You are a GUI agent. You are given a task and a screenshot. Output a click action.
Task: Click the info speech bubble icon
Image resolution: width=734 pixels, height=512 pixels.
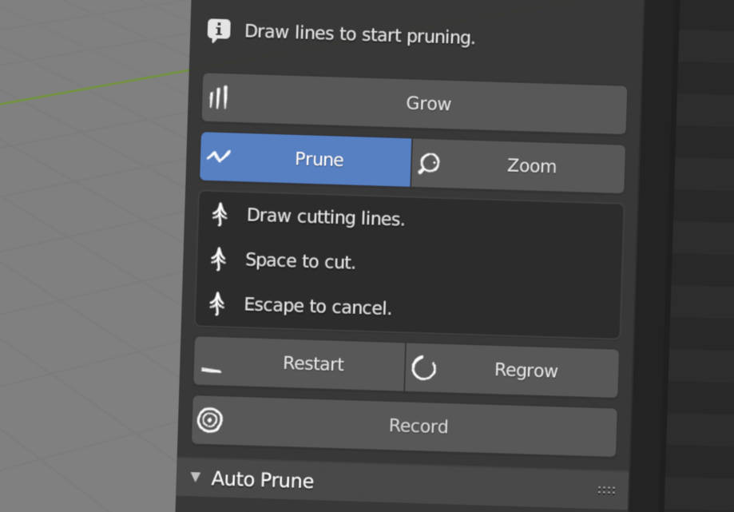pos(219,30)
